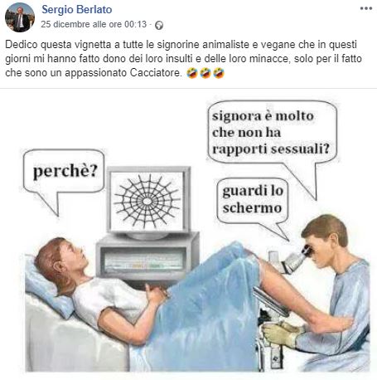This screenshot has height=380, width=377.
Task: Click the post timestamp 25 dicembre alle ore 00:13
Action: [94, 24]
